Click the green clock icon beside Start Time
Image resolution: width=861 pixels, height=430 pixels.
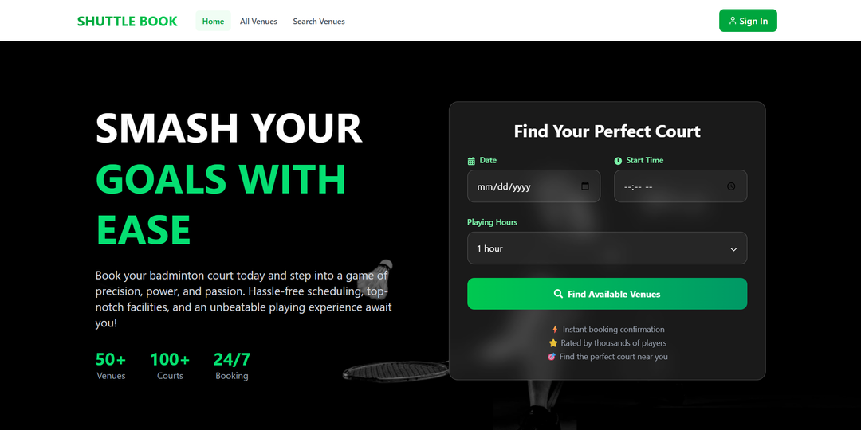tap(618, 161)
